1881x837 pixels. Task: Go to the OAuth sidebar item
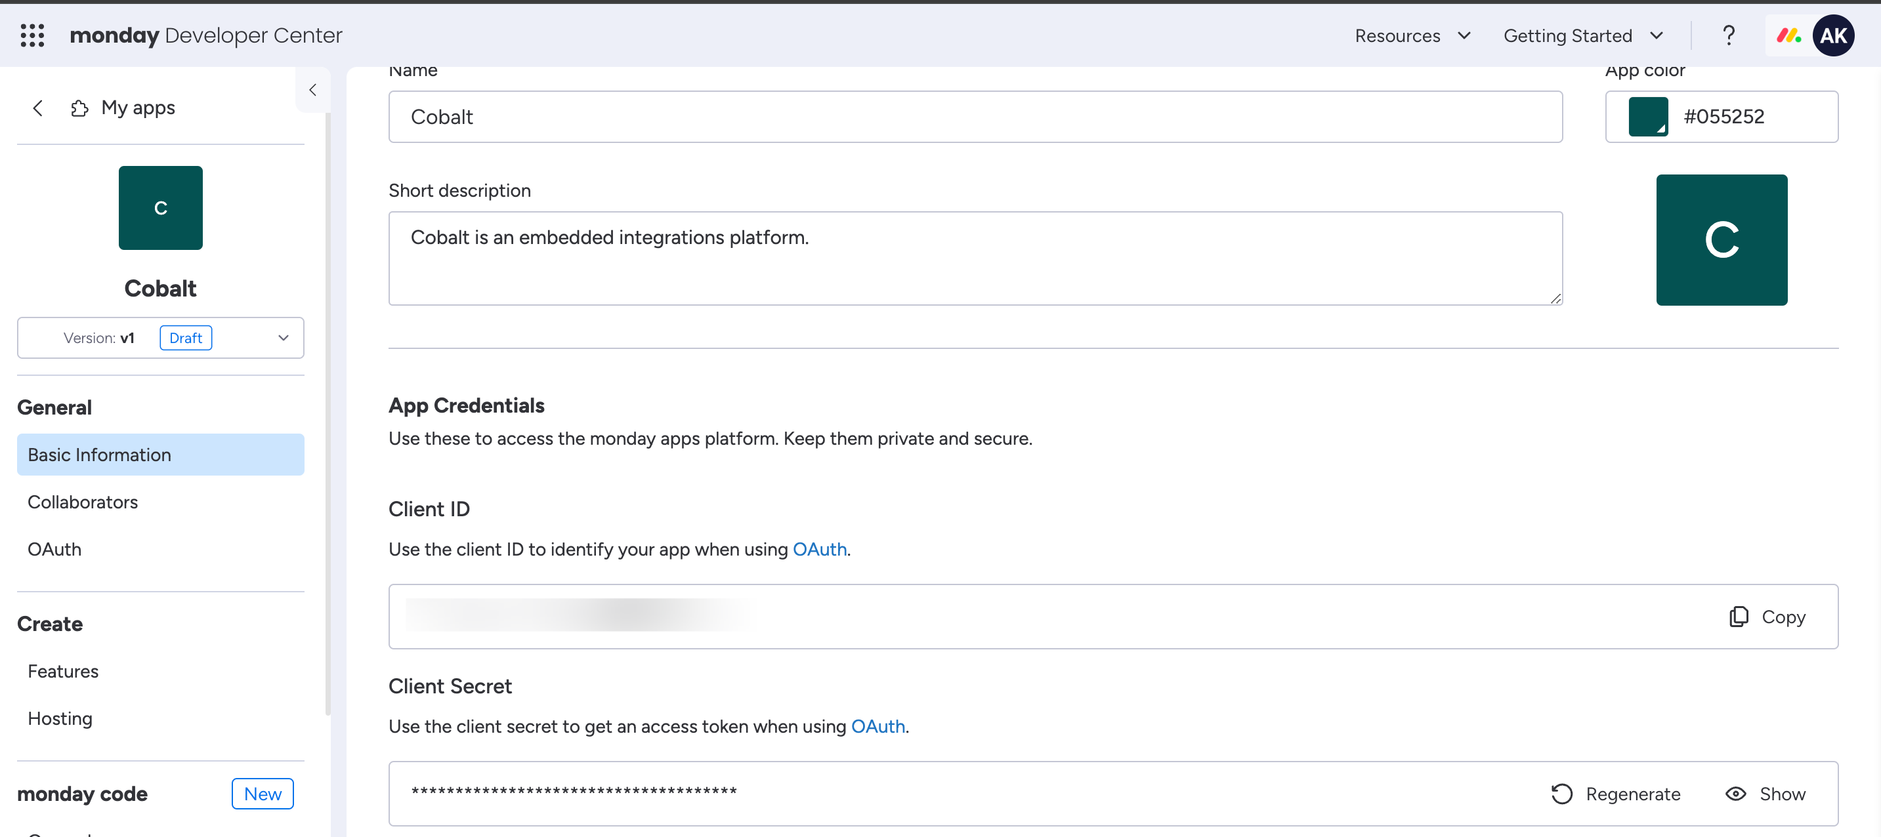pyautogui.click(x=54, y=550)
